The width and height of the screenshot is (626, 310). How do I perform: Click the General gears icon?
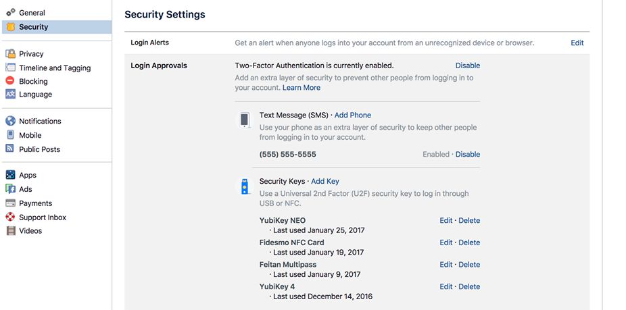point(10,13)
